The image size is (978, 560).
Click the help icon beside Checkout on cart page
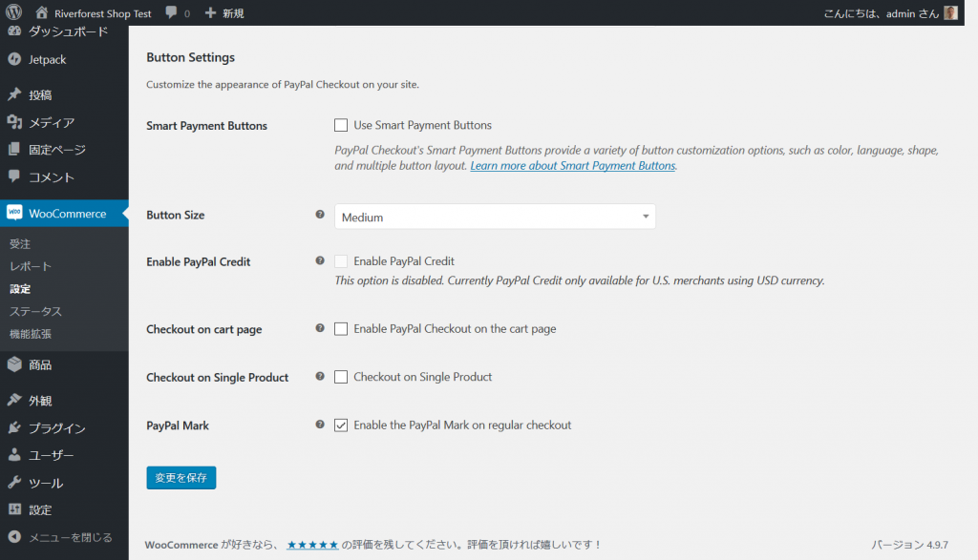[x=320, y=328]
